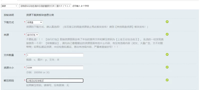Click the 资源大小 field label
This screenshot has width=200, height=90.
point(9,68)
